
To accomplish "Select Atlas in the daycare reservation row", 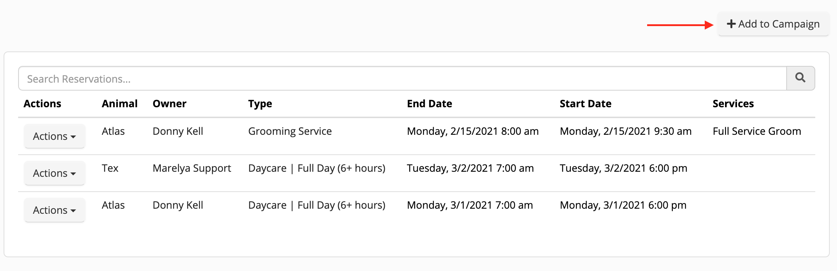I will pyautogui.click(x=113, y=205).
